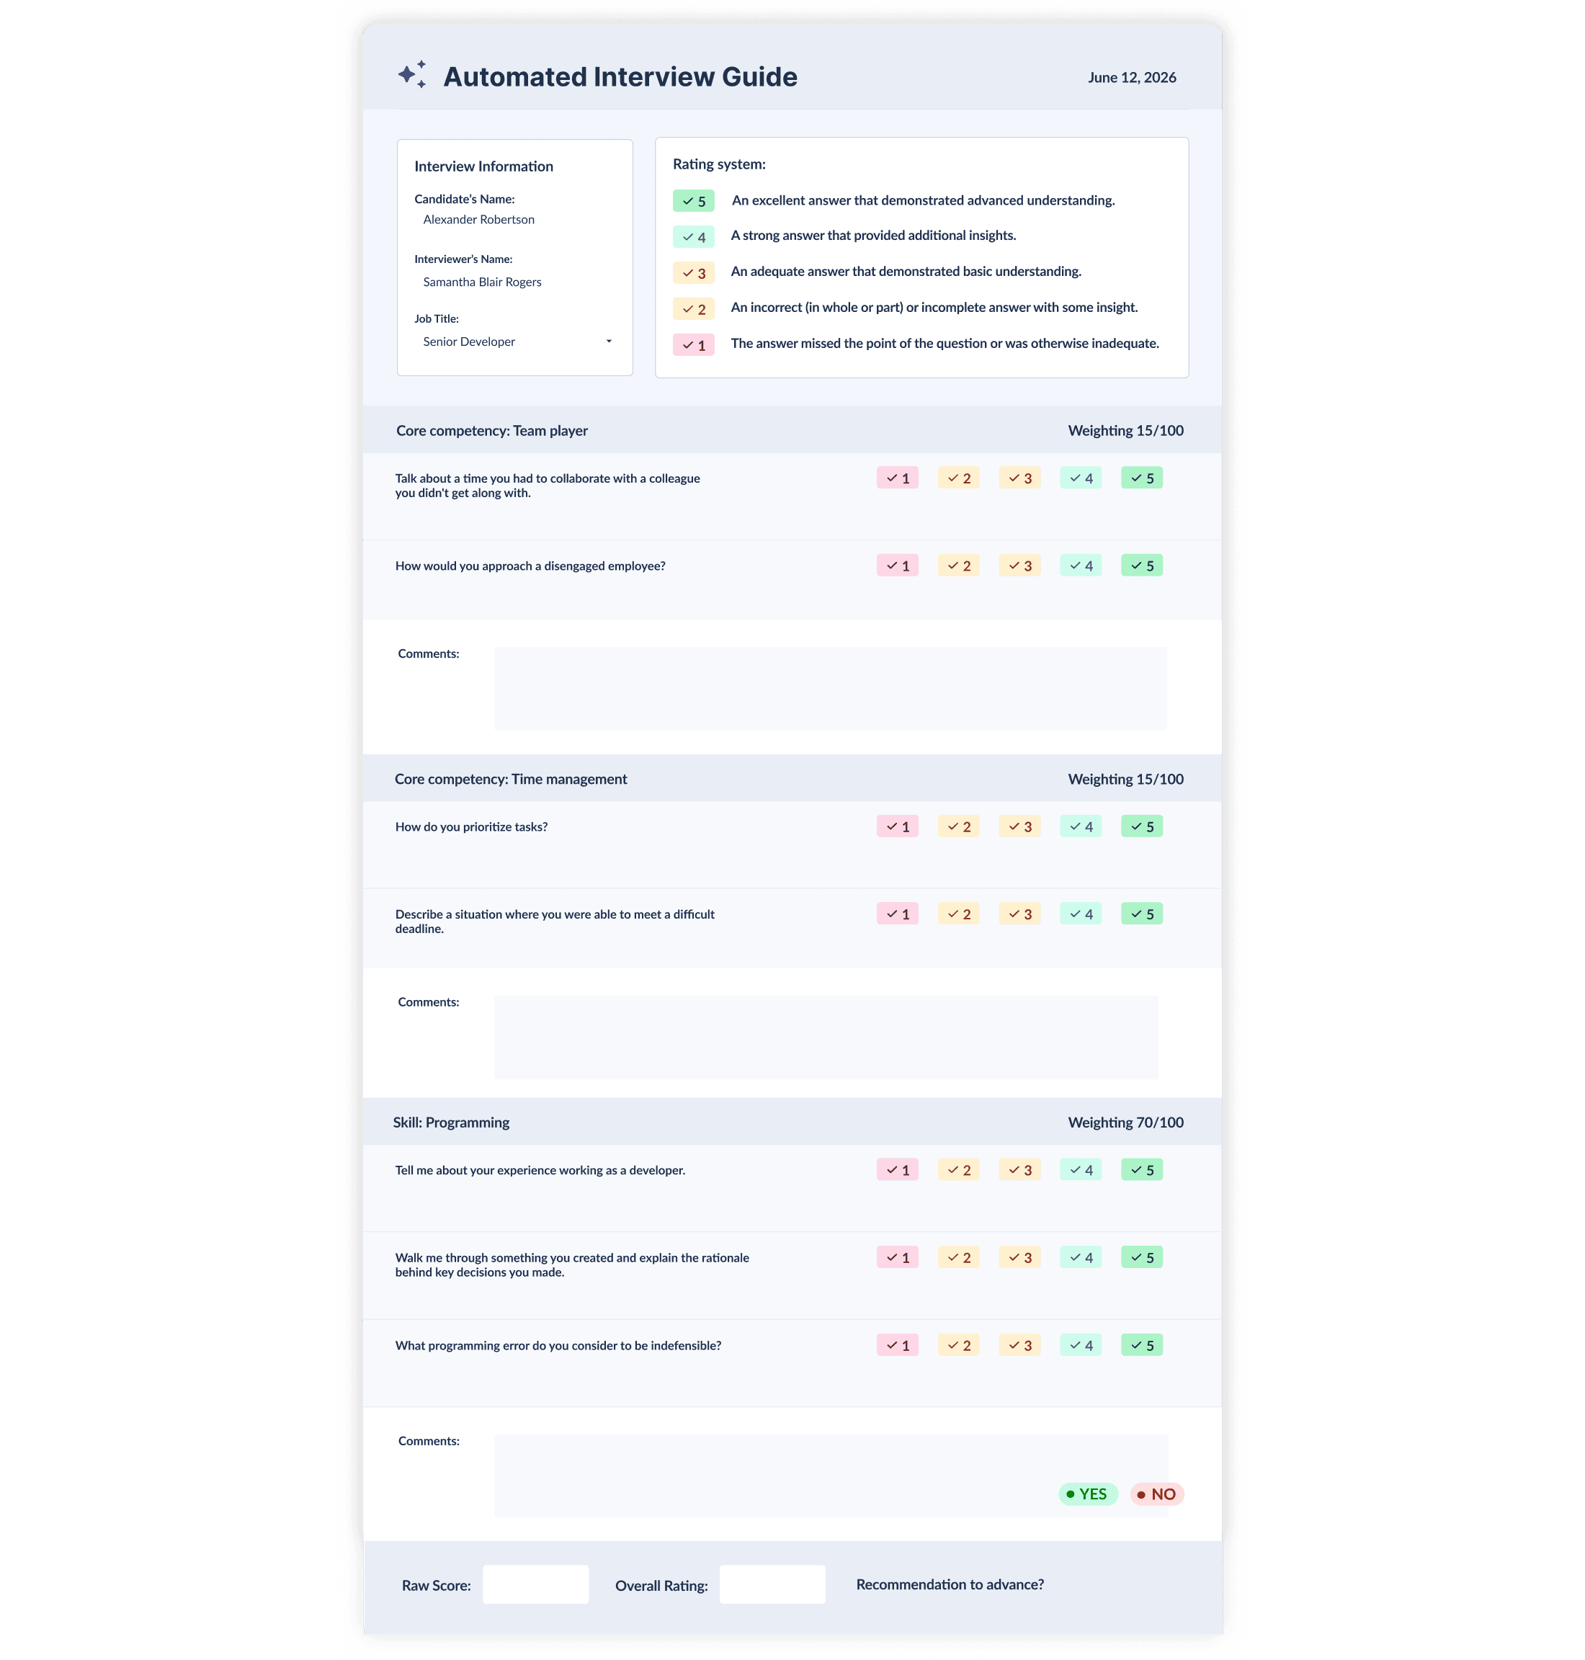
Task: Select interviewer name Samantha Blair Rogers
Action: 481,282
